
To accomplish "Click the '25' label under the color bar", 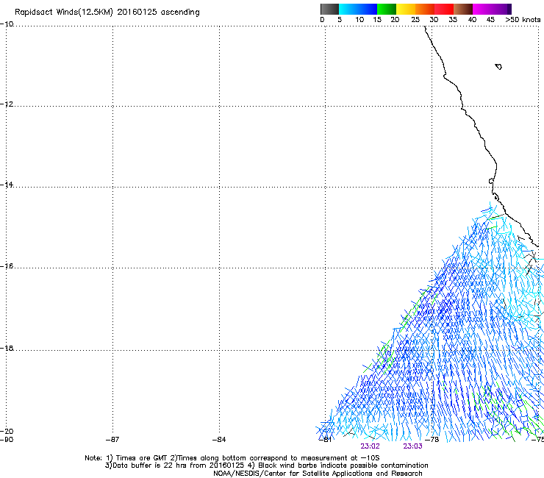I will (415, 20).
